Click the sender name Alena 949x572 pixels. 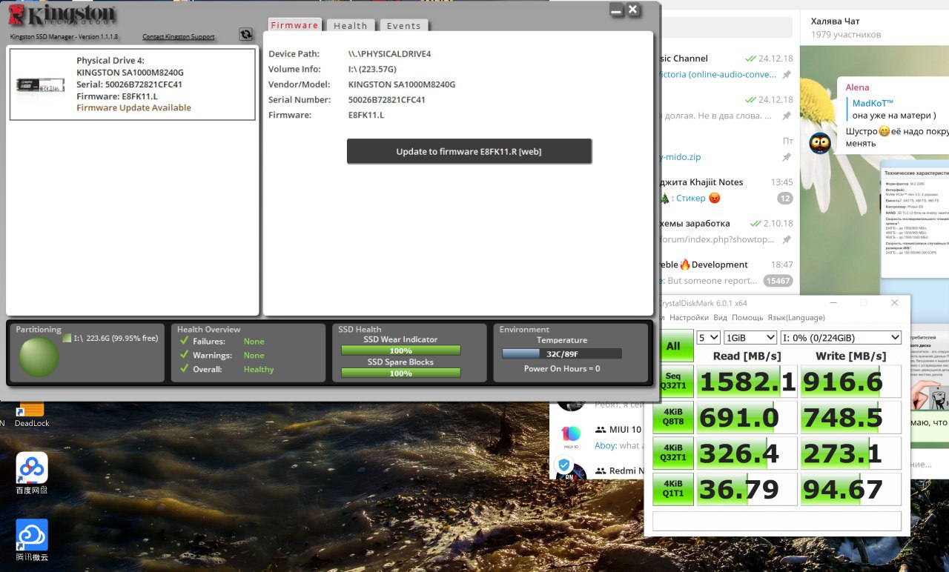[x=857, y=87]
